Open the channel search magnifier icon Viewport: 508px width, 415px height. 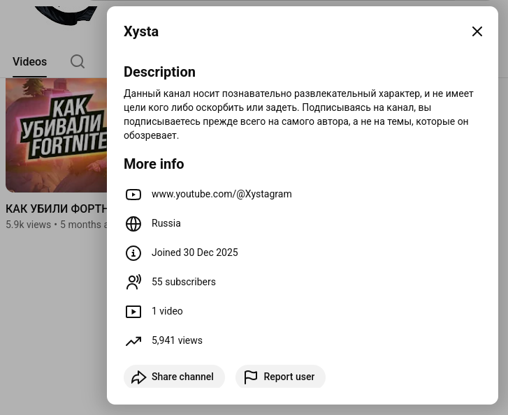(78, 61)
